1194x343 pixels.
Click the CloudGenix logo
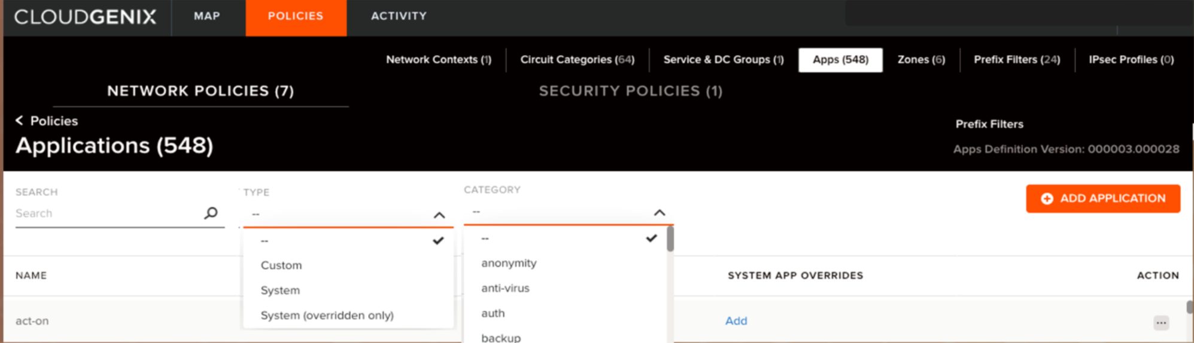(x=85, y=17)
